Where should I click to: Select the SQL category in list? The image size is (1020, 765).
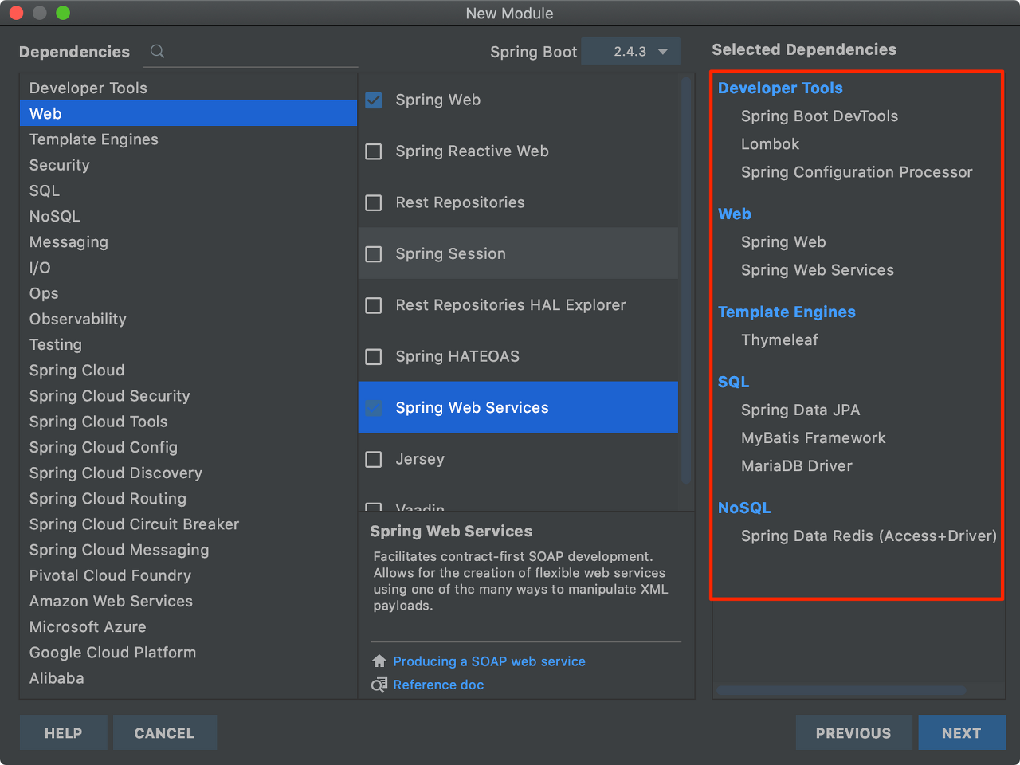pyautogui.click(x=188, y=190)
